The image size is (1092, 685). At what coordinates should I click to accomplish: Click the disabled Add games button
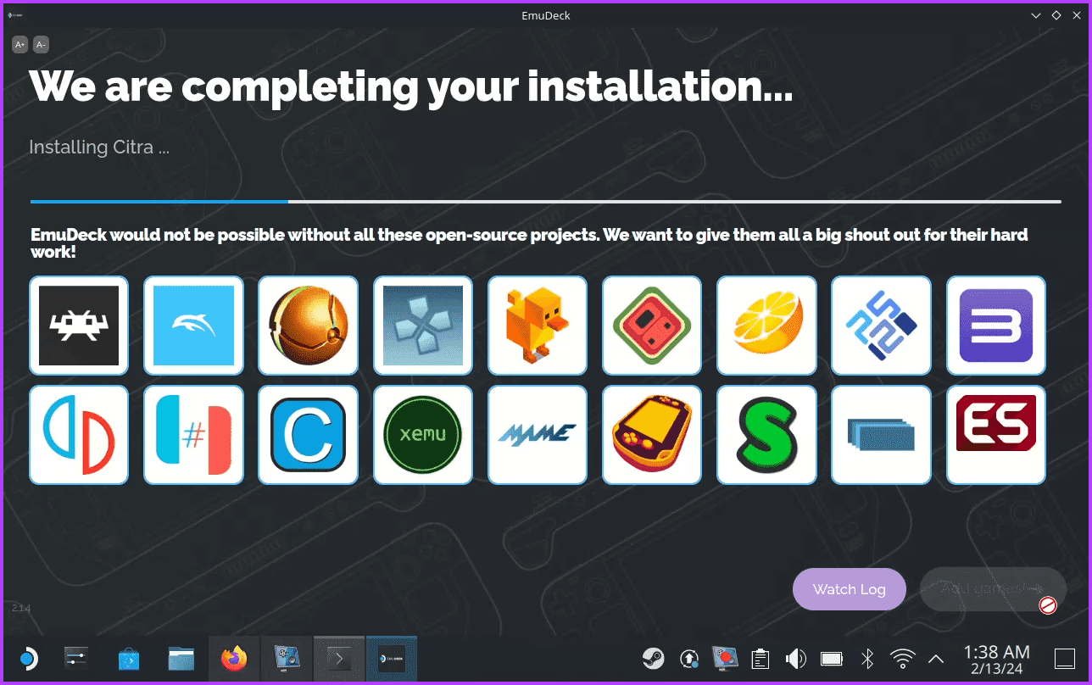pos(993,589)
